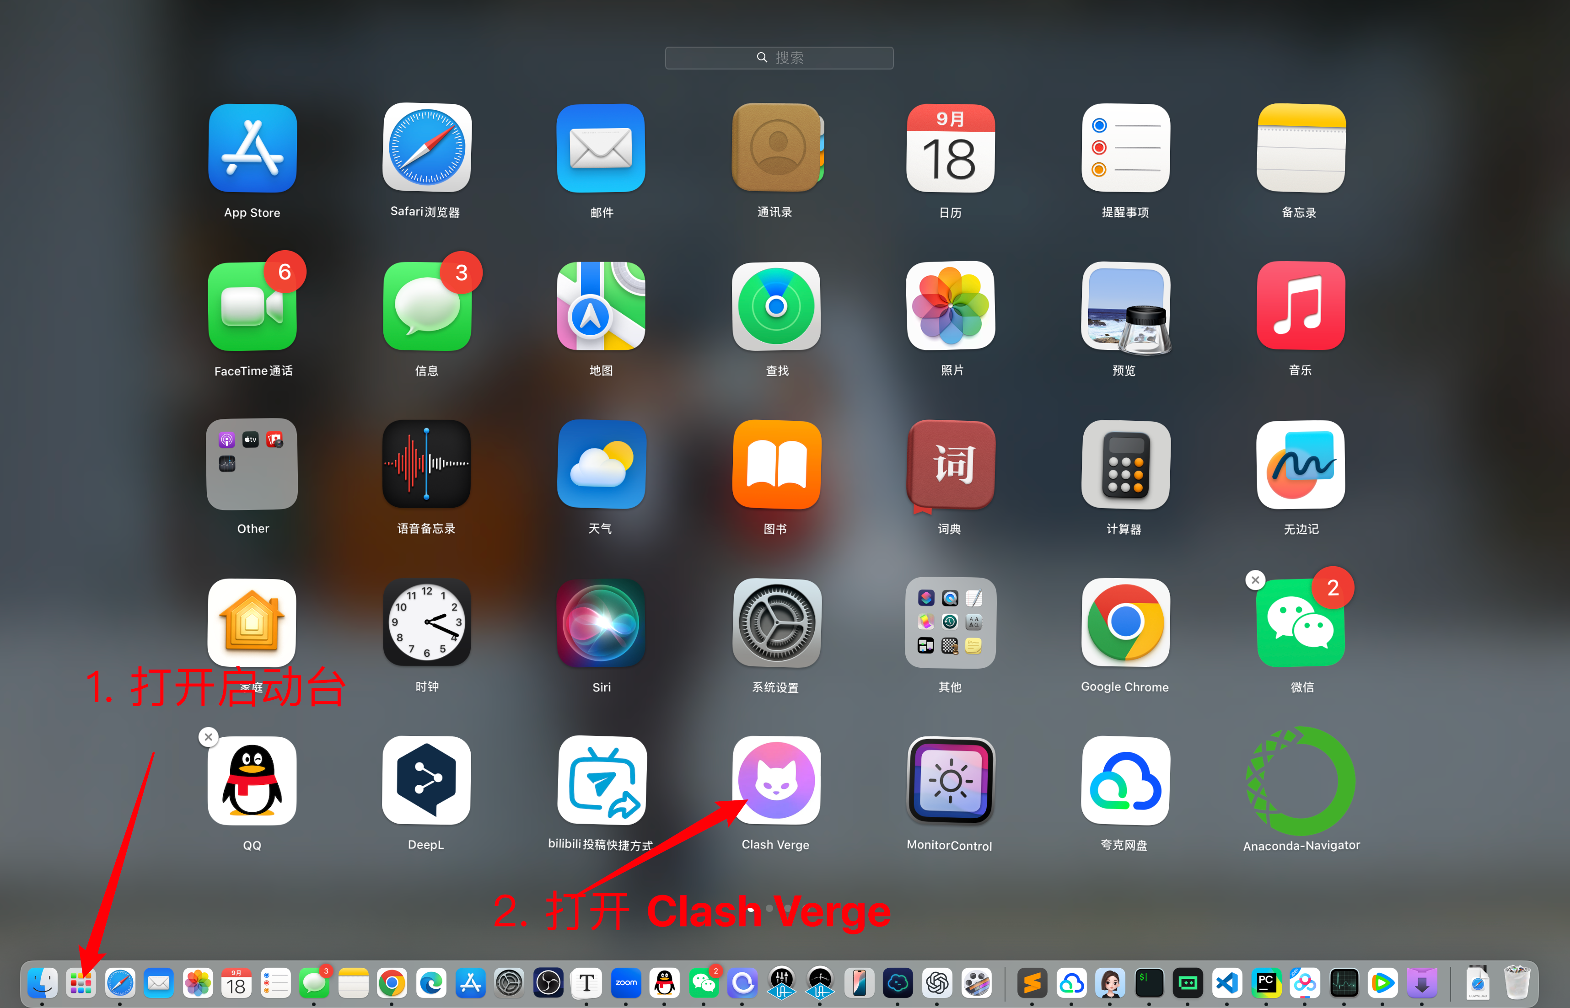Open 照片 in the Launchpad grid
Image resolution: width=1570 pixels, height=1008 pixels.
point(951,306)
